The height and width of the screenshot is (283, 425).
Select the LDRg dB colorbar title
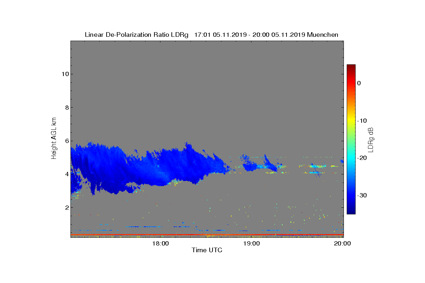(x=371, y=139)
